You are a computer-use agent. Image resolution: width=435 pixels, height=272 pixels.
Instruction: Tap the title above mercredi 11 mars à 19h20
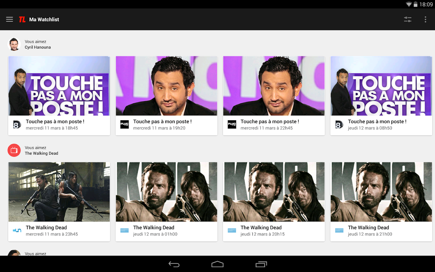(163, 121)
